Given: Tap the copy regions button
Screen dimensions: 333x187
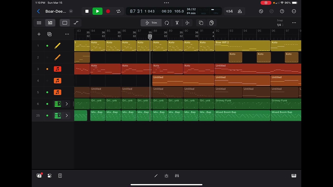Looking at the screenshot, I should point(212,23).
